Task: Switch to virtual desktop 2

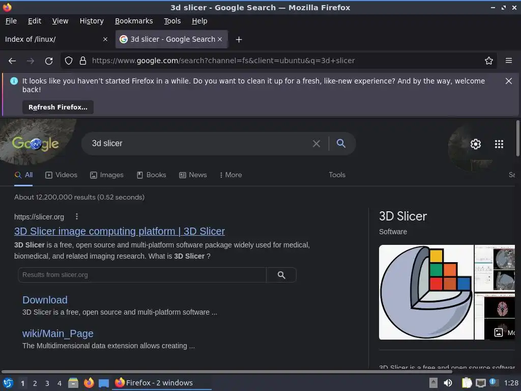Action: coord(35,383)
